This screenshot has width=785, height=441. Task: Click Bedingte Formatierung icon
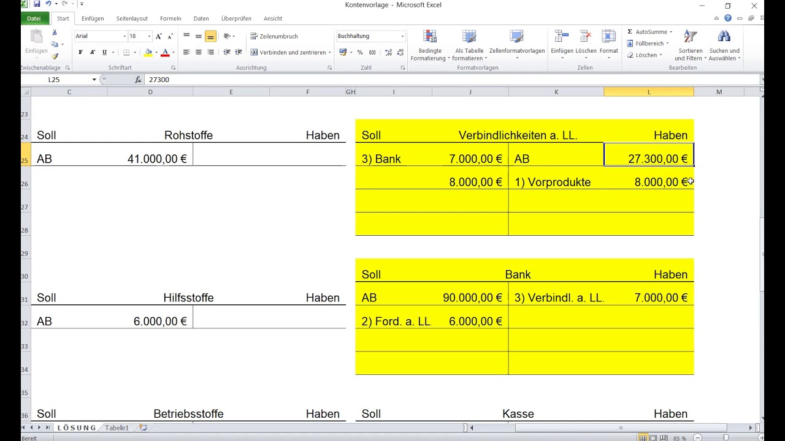(430, 37)
